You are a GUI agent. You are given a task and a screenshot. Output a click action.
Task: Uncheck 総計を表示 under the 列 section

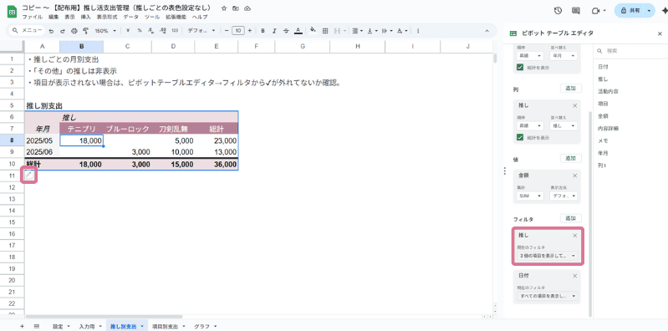pos(520,137)
